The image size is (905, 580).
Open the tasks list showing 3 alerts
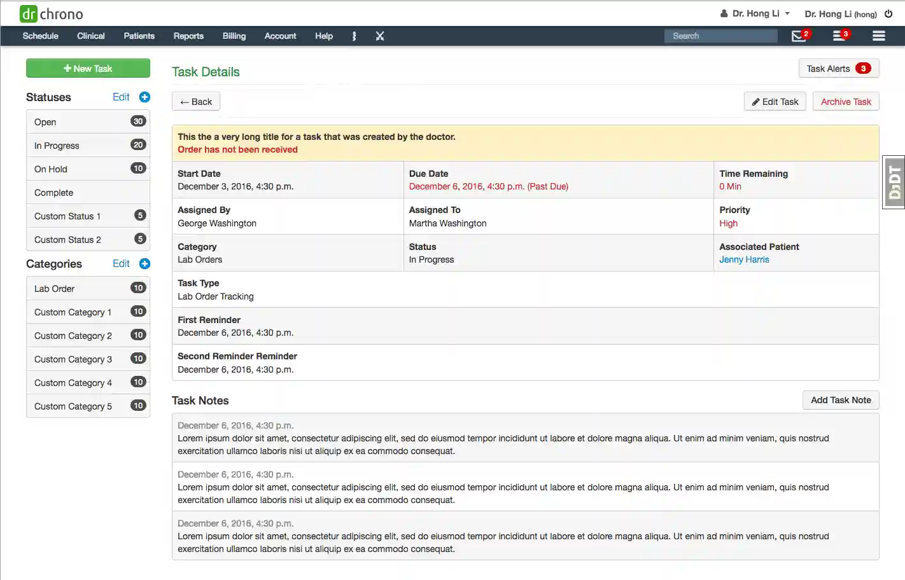coord(839,36)
